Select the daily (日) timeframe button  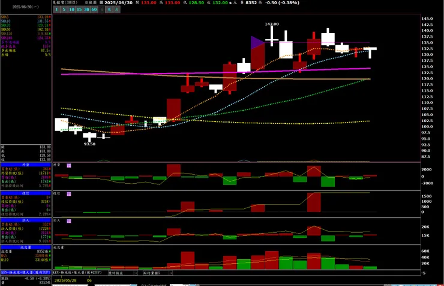pyautogui.click(x=101, y=10)
